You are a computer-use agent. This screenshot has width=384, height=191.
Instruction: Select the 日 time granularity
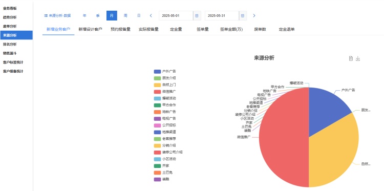click(x=139, y=16)
